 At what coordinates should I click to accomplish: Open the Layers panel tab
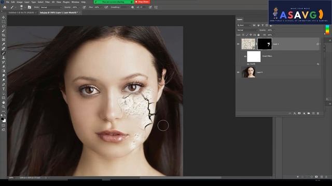click(240, 20)
